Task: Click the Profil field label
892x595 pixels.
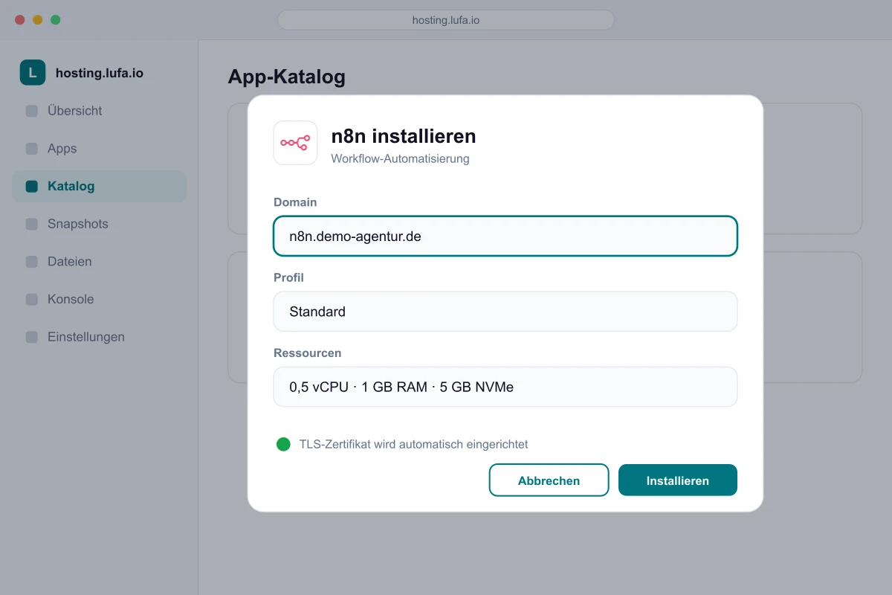Action: tap(288, 277)
